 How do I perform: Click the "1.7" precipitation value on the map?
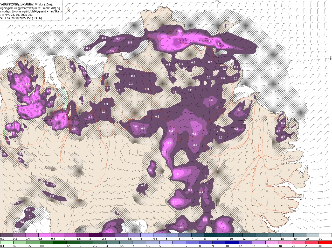point(220,44)
